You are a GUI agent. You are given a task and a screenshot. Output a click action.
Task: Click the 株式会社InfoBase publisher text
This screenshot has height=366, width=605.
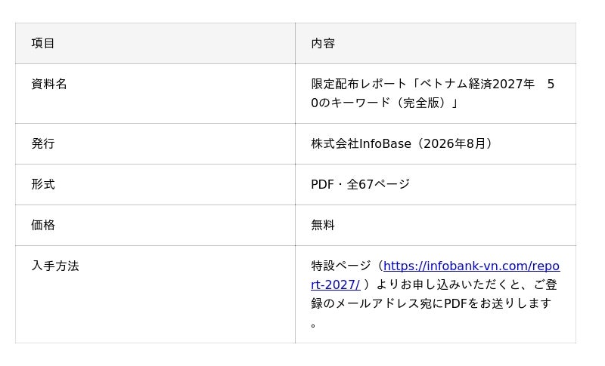click(361, 143)
